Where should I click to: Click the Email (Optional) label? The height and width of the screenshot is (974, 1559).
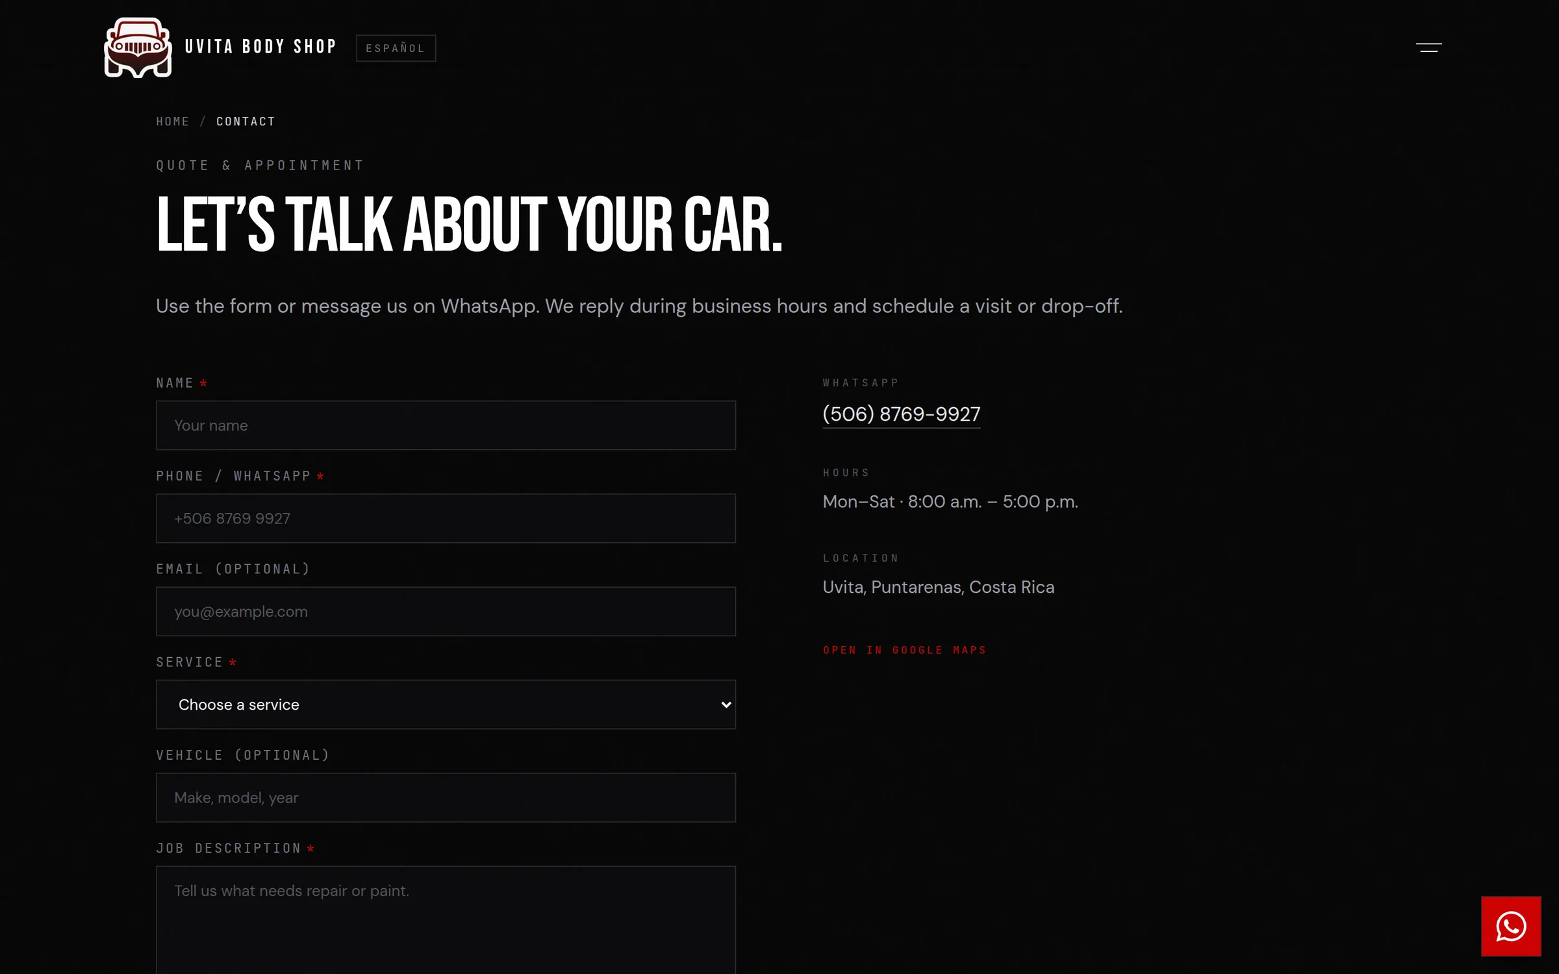point(233,569)
